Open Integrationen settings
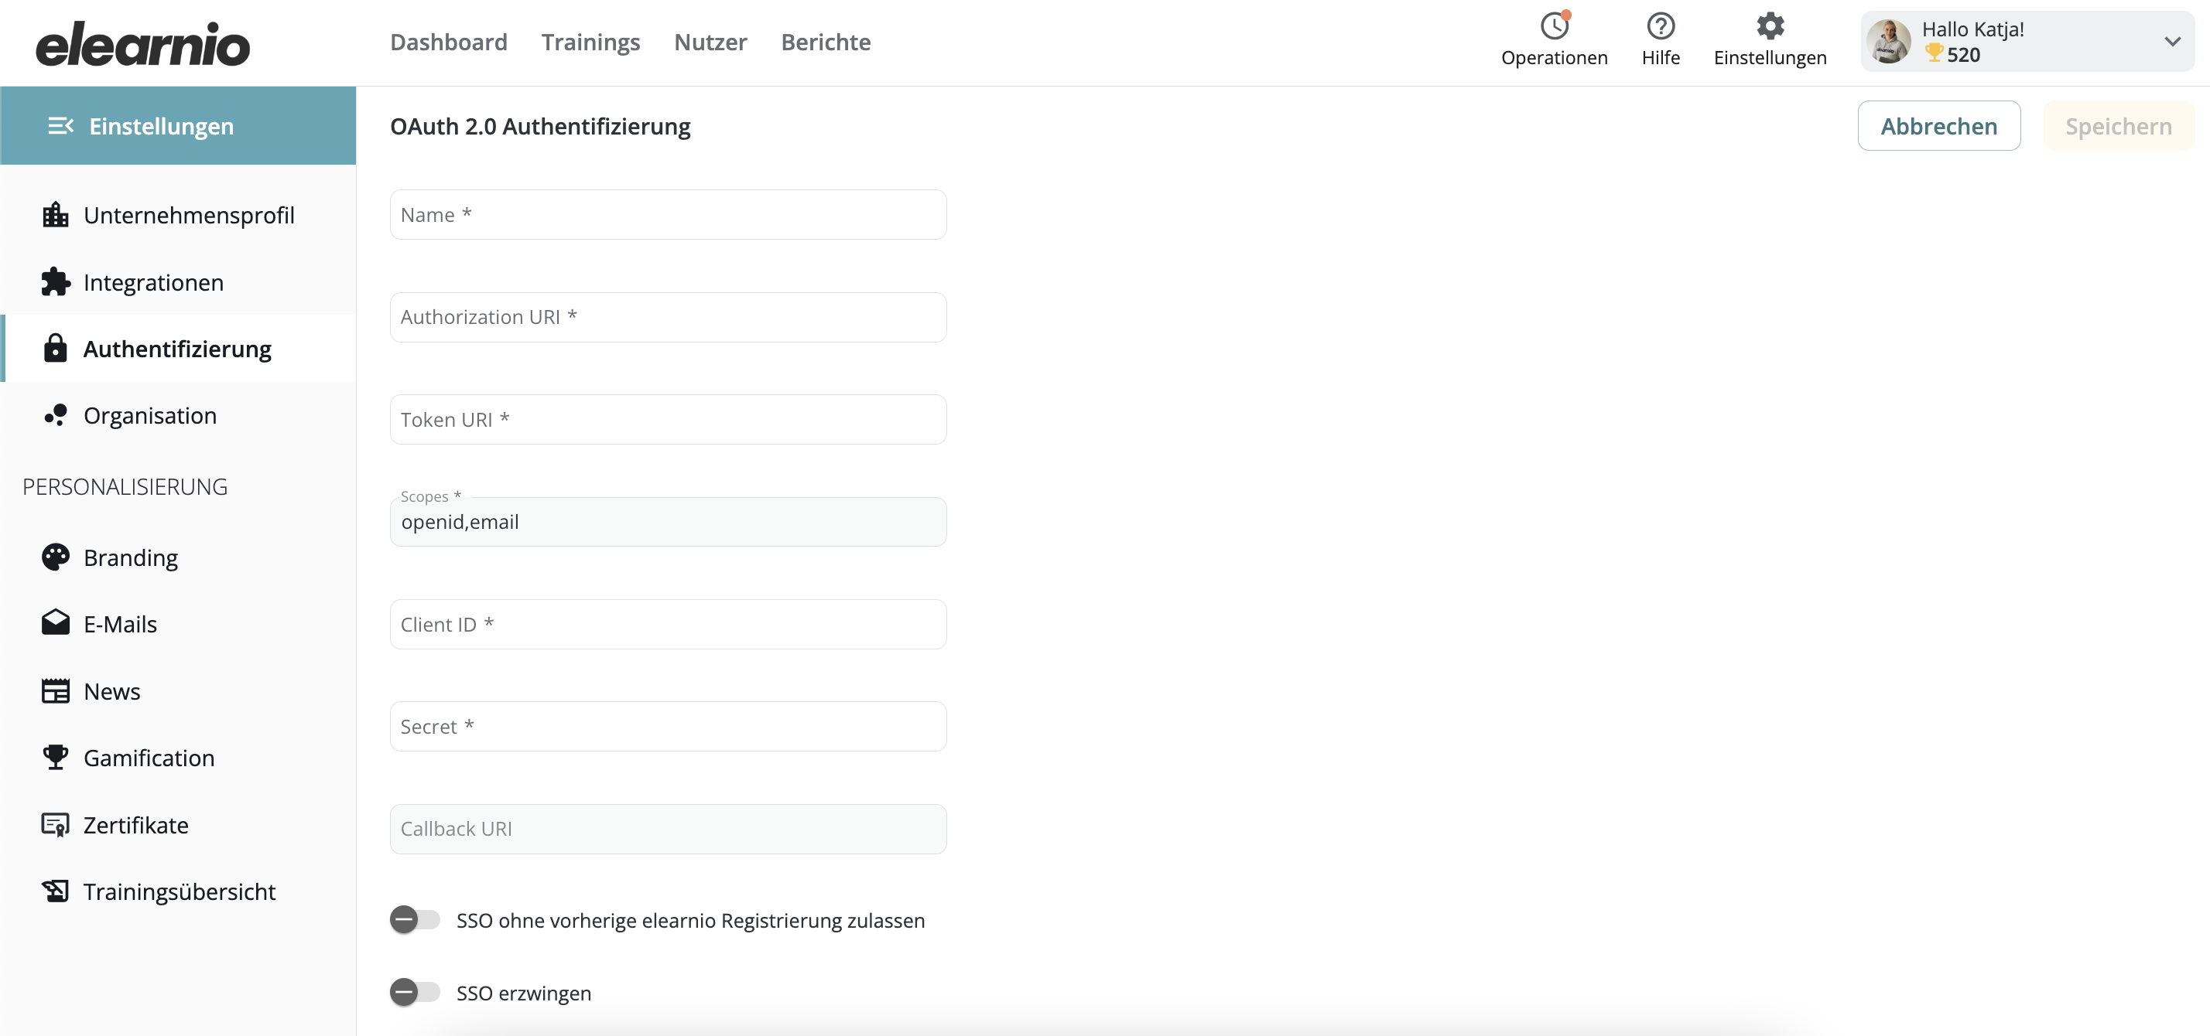 pyautogui.click(x=179, y=282)
